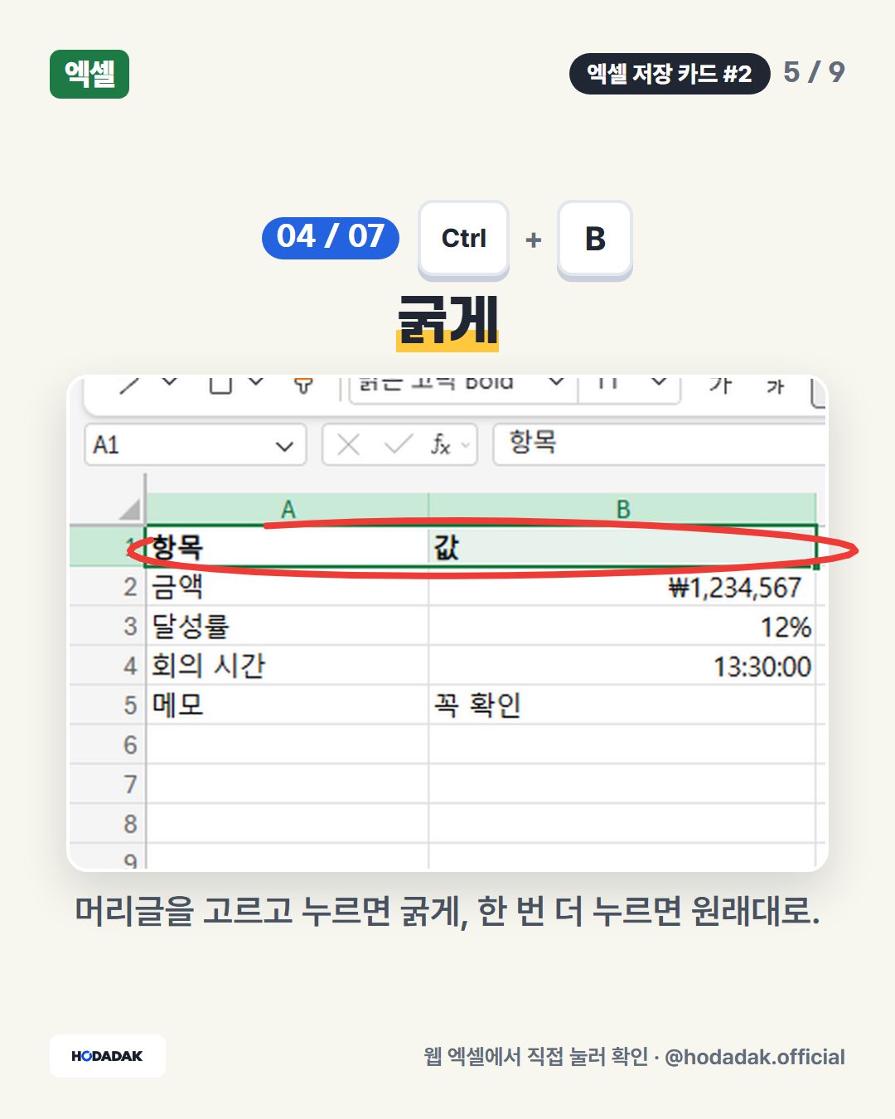Select row 3 header

click(x=108, y=626)
